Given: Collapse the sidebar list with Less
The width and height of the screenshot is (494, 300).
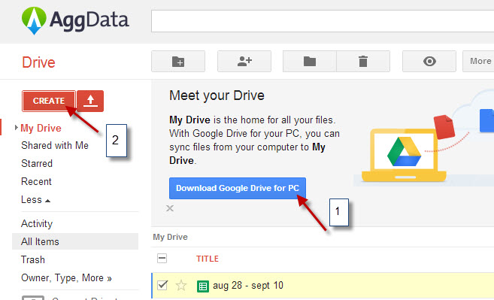Looking at the screenshot, I should point(35,199).
